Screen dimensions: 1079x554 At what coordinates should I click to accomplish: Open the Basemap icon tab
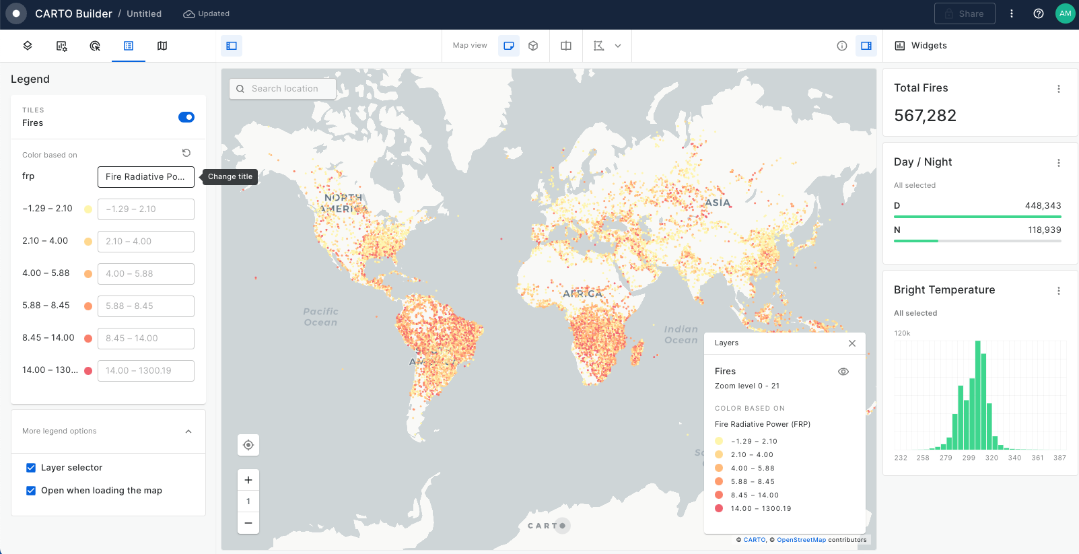click(162, 46)
